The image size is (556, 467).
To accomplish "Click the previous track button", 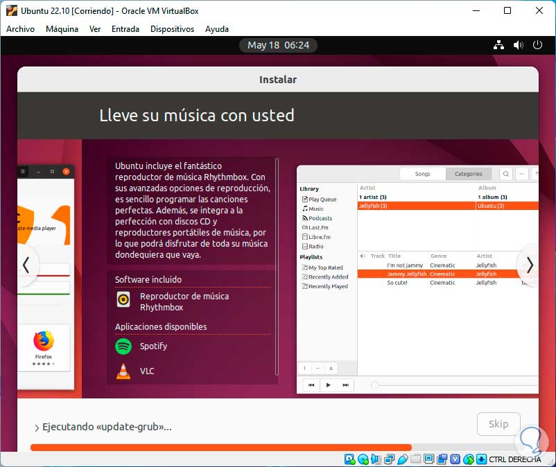I will point(311,385).
